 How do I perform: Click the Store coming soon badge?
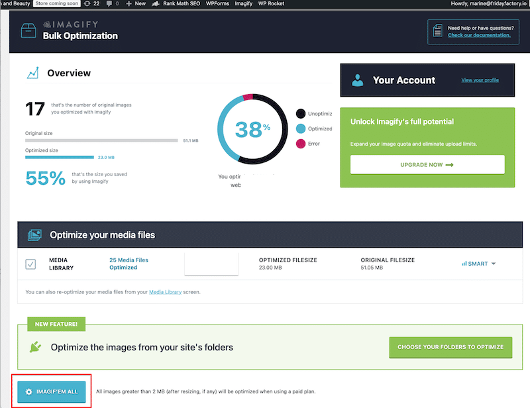pos(57,3)
